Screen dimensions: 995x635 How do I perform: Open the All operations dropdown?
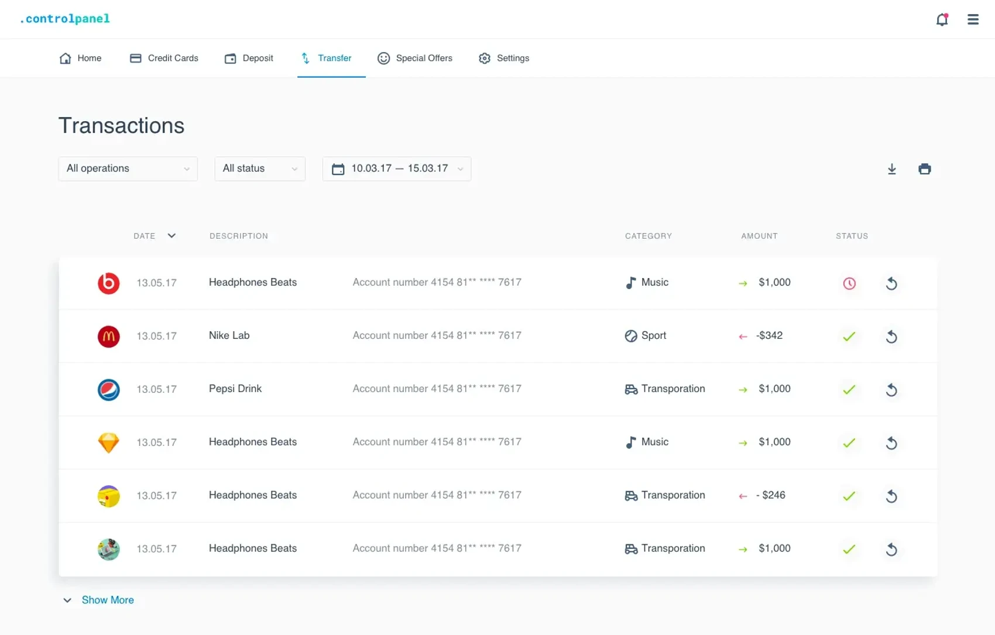pyautogui.click(x=128, y=169)
